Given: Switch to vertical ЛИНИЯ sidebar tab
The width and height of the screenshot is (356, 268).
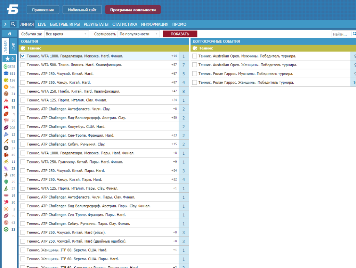Looking at the screenshot, I should coord(5,46).
